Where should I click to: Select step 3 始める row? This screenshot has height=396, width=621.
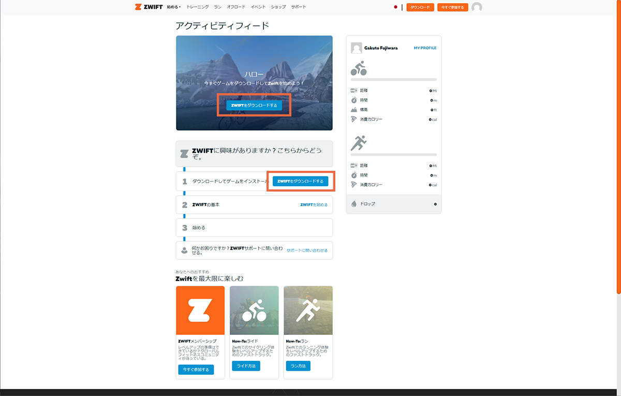[254, 227]
